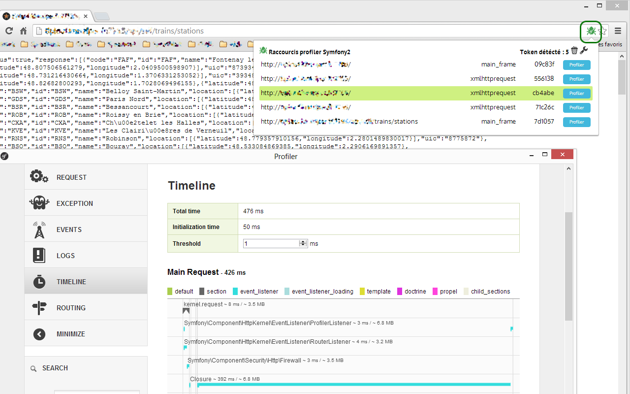Click the SEARCH magnifier icon

pos(33,368)
